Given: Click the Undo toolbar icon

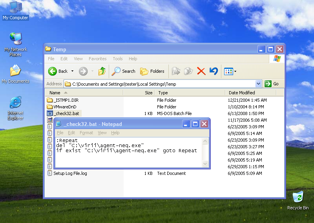Looking at the screenshot, I should (x=214, y=71).
